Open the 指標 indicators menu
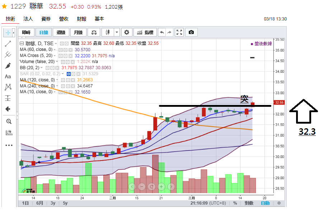The height and width of the screenshot is (215, 323). click(145, 32)
